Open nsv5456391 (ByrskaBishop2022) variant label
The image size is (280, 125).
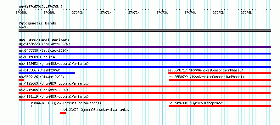[196, 103]
